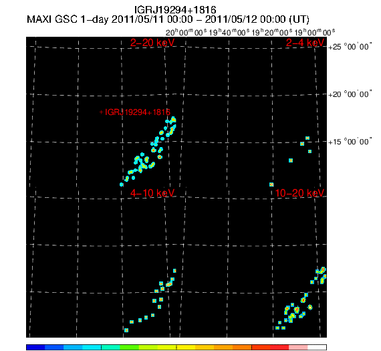Click the pink segment of the color bar
Image resolution: width=381 pixels, height=351 pixels.
click(298, 347)
